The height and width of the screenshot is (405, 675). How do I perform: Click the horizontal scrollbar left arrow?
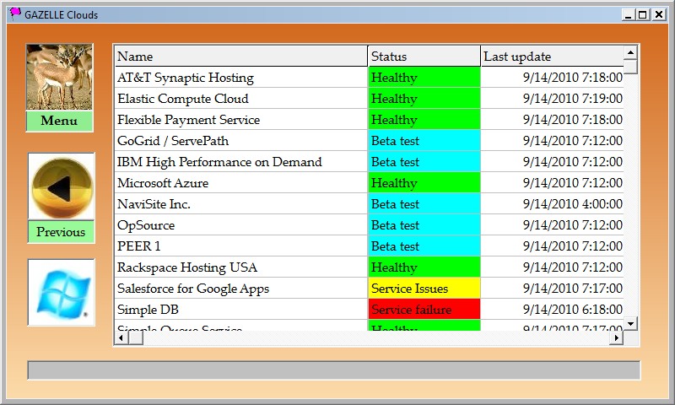(x=122, y=337)
